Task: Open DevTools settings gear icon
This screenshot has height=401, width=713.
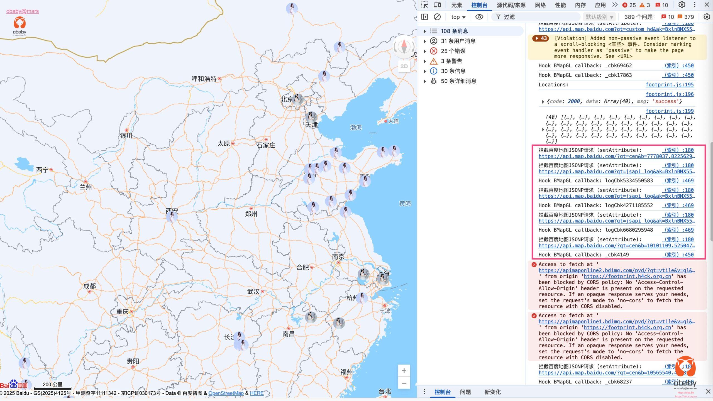Action: coord(682,5)
